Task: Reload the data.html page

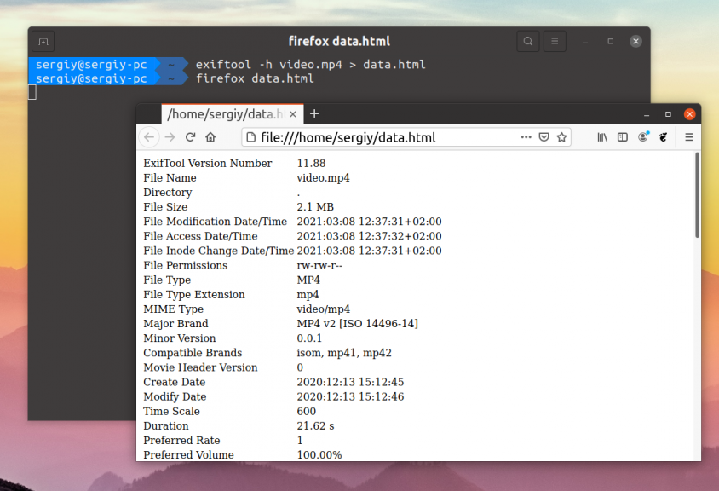Action: 190,137
